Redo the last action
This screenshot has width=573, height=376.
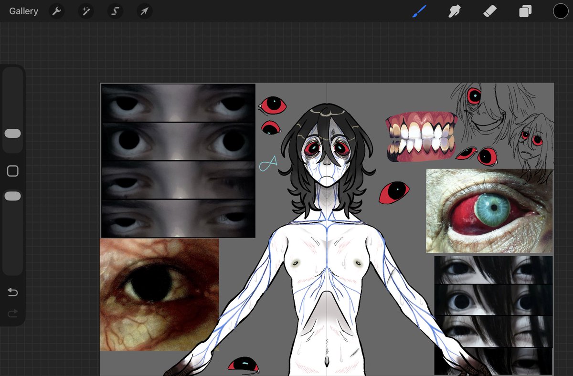(13, 313)
